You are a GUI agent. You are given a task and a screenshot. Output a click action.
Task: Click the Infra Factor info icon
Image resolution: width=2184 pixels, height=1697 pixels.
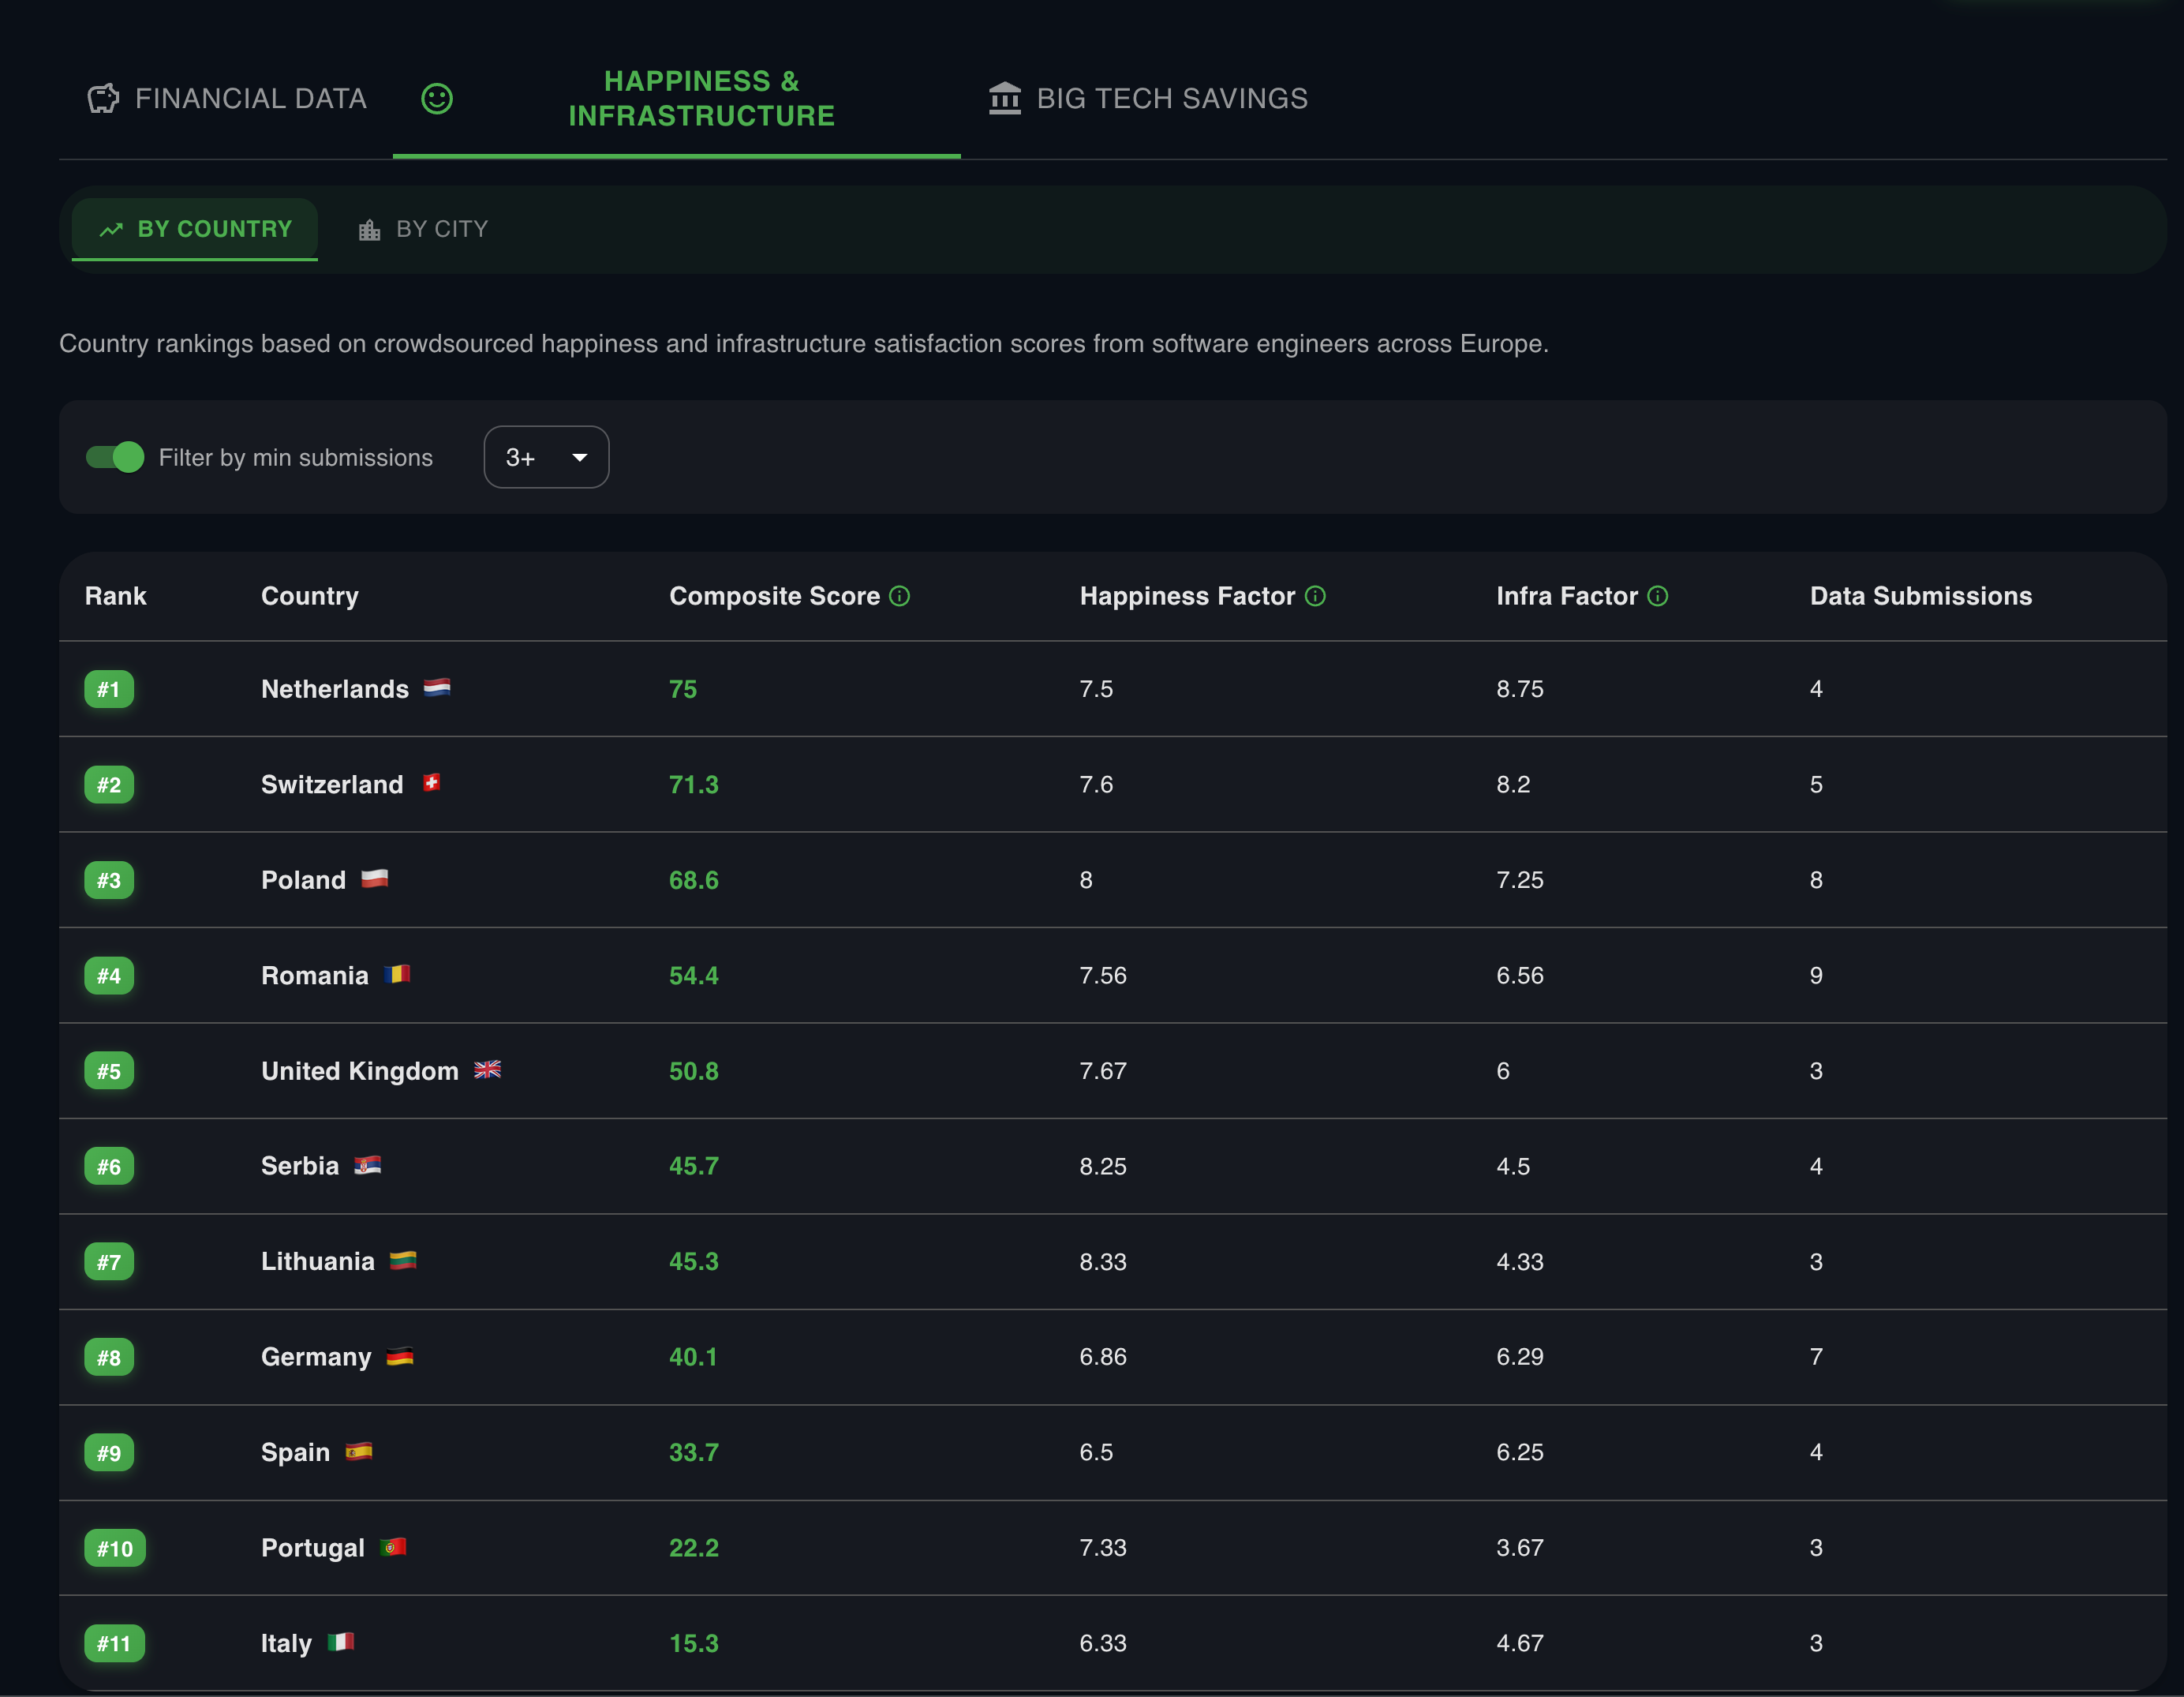point(1658,597)
